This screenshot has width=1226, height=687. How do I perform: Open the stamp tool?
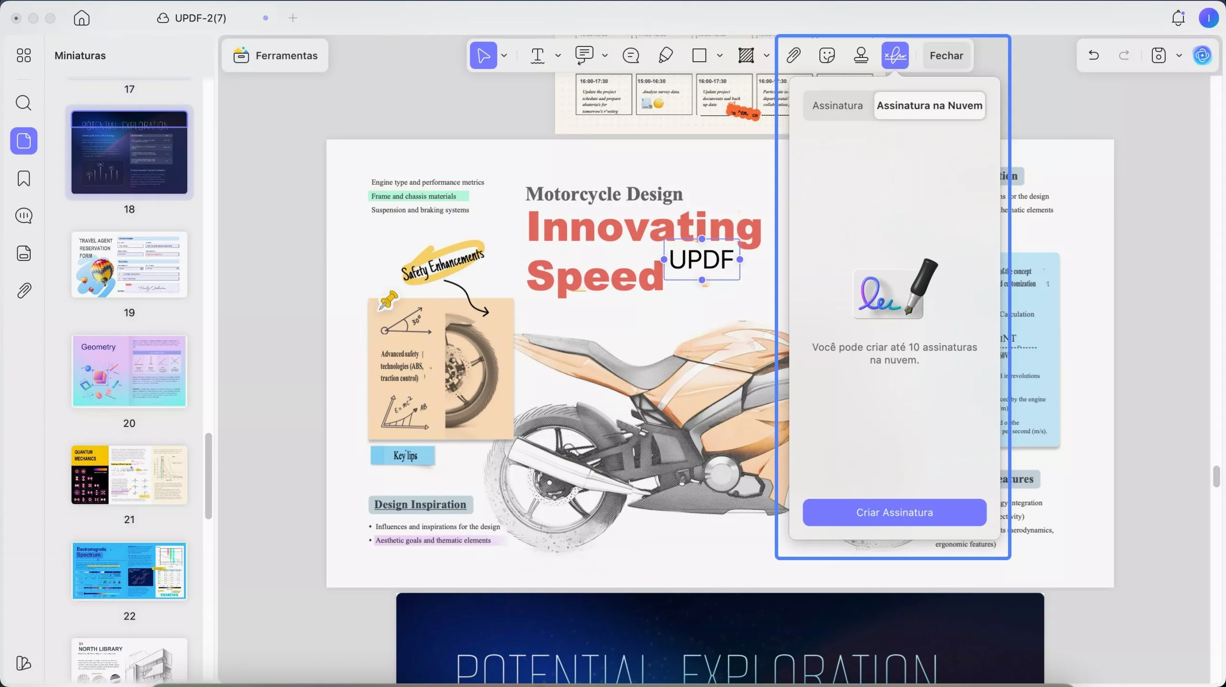pyautogui.click(x=861, y=56)
